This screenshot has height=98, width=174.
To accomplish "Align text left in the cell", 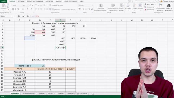I will pos(36,9).
